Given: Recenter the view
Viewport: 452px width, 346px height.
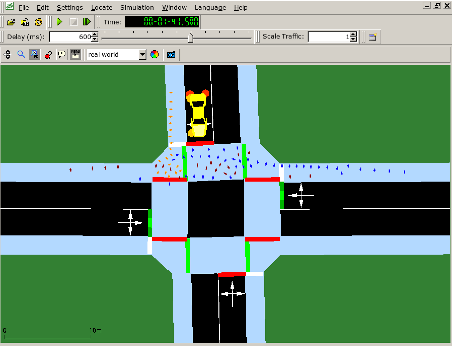Looking at the screenshot, I should coord(8,54).
